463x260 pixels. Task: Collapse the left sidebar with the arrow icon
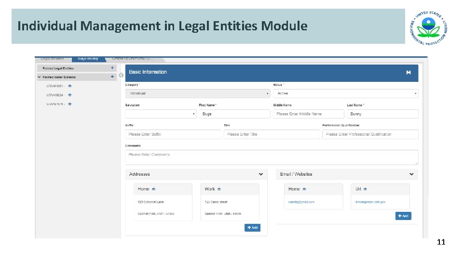pos(121,75)
